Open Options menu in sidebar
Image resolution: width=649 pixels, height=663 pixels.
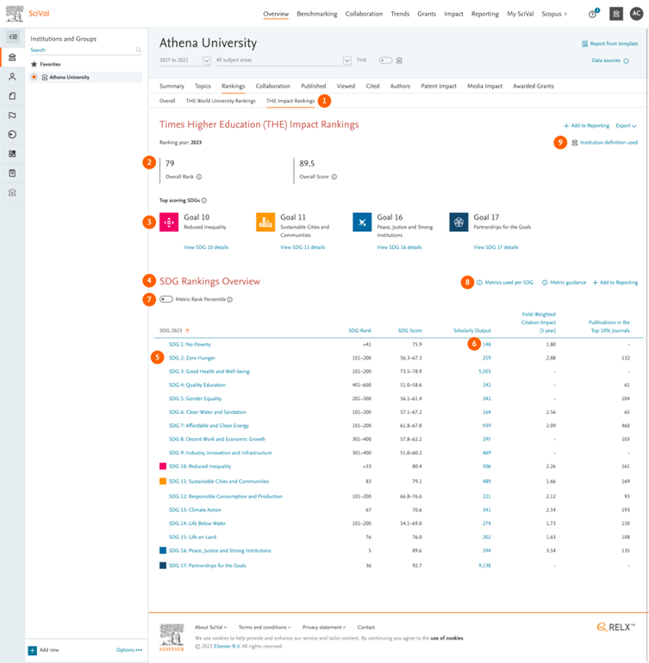(129, 650)
